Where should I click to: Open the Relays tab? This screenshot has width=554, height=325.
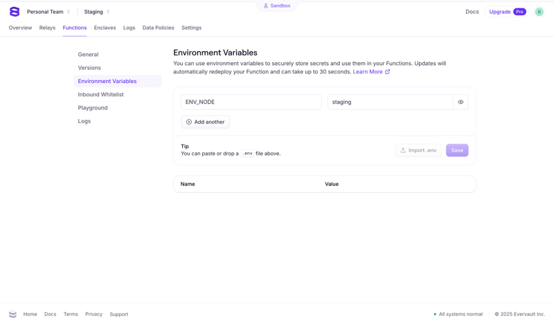47,28
